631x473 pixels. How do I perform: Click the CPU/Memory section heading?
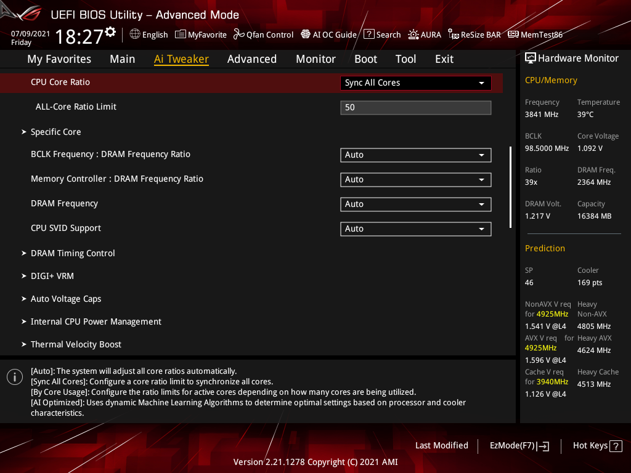(x=551, y=81)
